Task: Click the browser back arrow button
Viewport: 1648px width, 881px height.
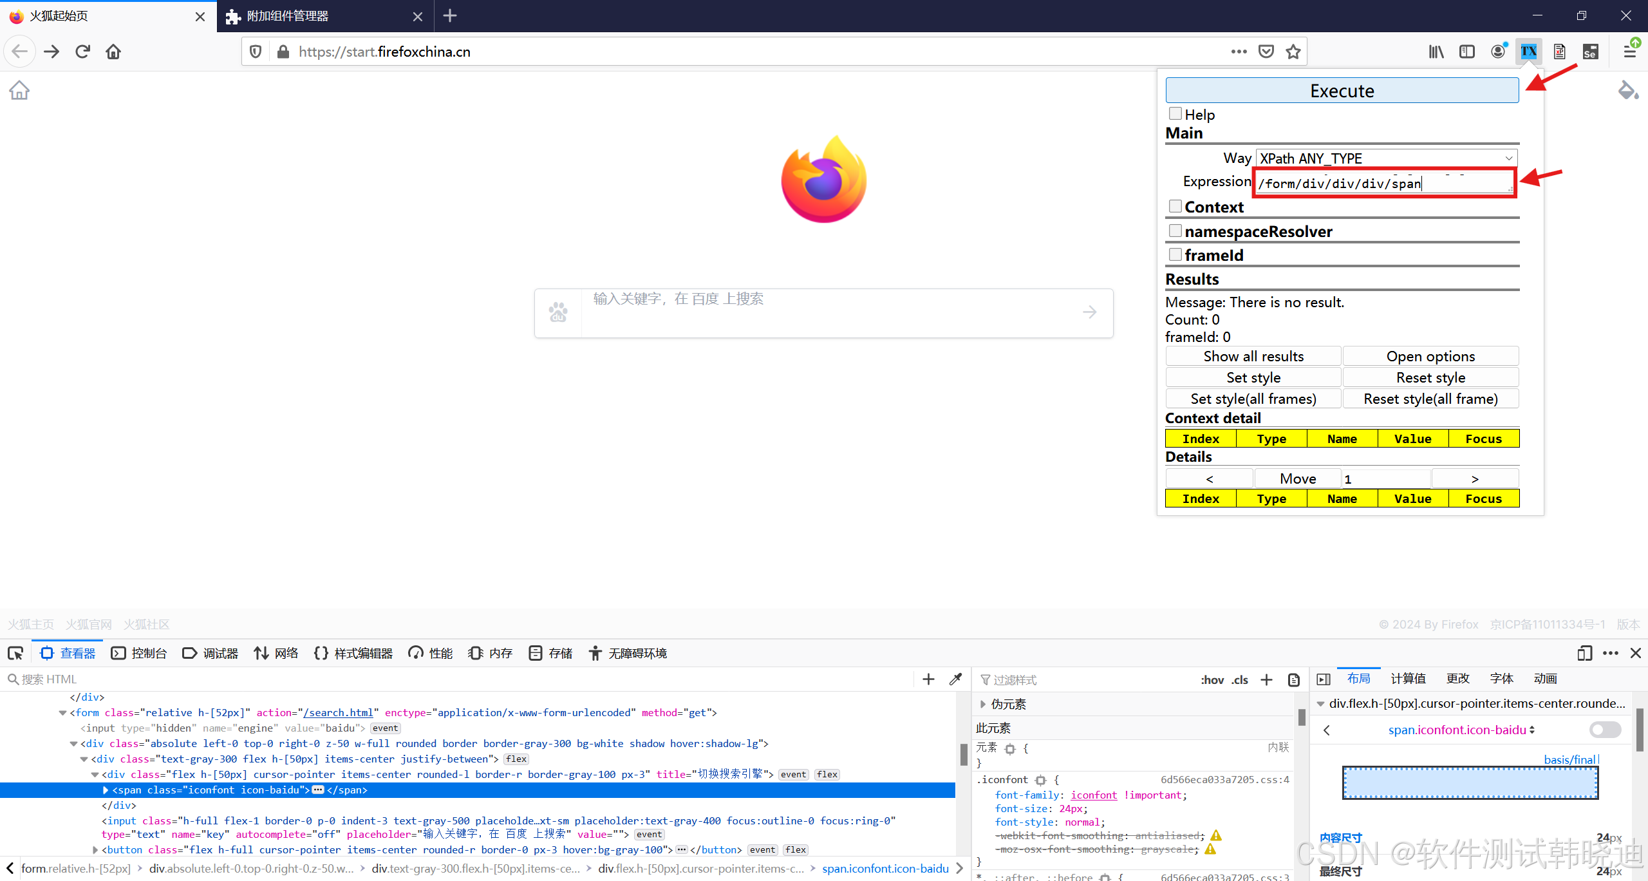Action: click(x=20, y=52)
